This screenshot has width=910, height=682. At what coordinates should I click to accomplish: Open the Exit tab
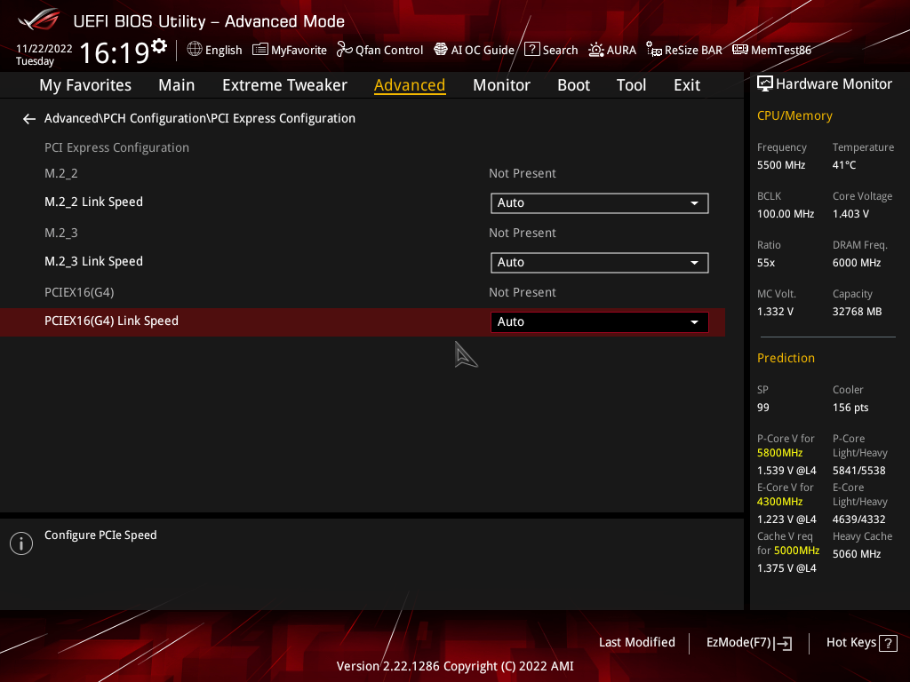687,85
